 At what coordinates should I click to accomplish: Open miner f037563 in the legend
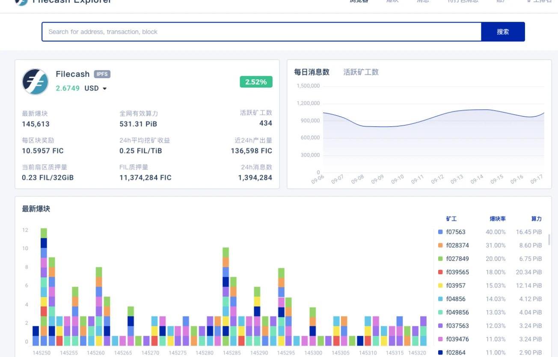coord(457,326)
